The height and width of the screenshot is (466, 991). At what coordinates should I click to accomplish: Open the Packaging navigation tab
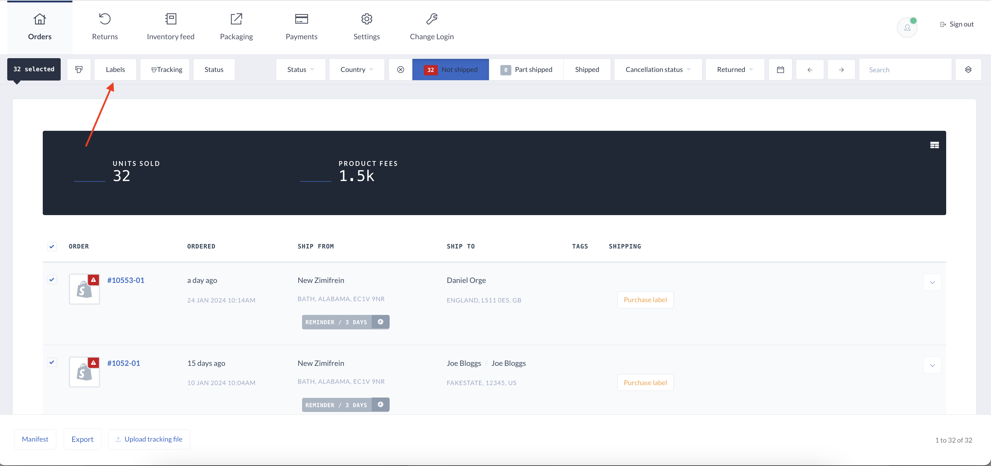coord(236,27)
